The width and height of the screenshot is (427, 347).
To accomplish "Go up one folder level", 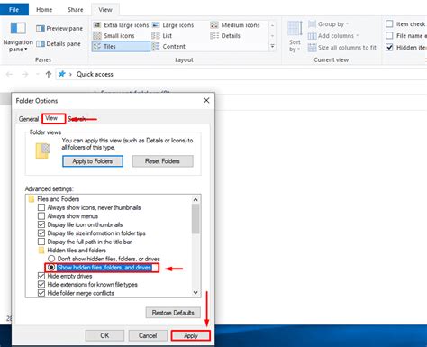I will 49,74.
